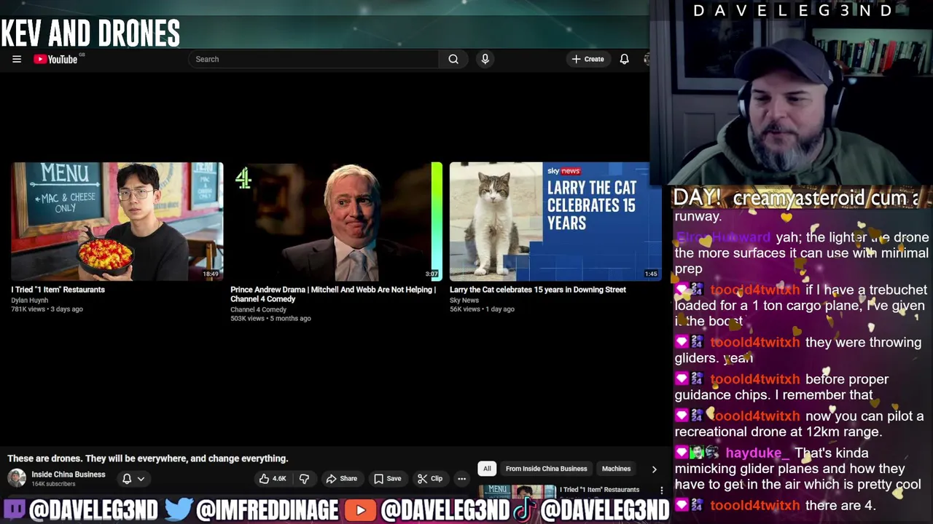
Task: Show more filter chips with arrow
Action: pyautogui.click(x=654, y=469)
